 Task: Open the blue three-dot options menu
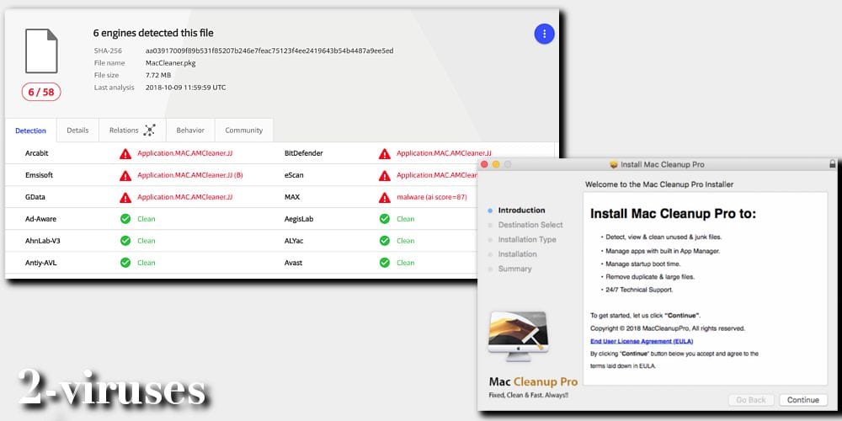pos(544,34)
